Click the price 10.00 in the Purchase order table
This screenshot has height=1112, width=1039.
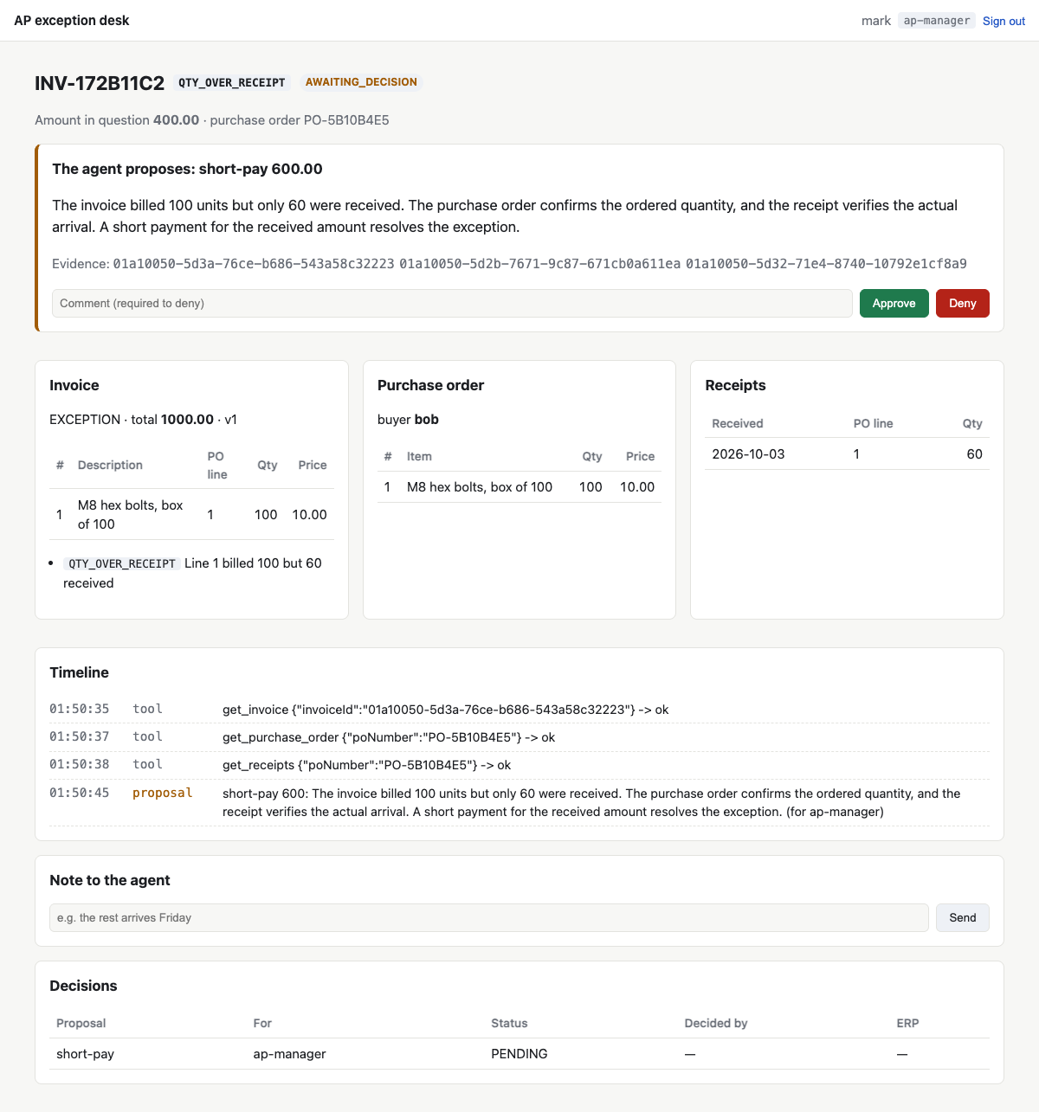tap(637, 487)
